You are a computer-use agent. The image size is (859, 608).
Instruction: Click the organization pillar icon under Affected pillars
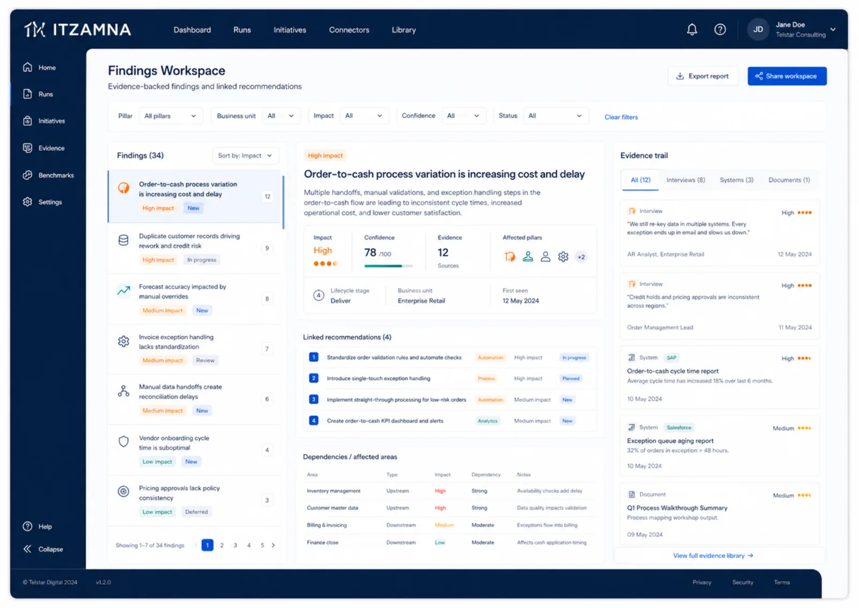pos(528,257)
